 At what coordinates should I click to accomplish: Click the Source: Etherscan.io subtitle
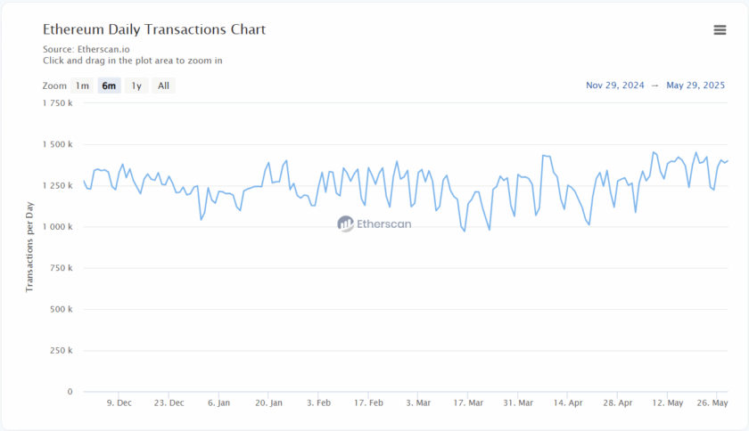86,50
